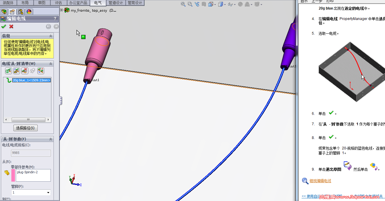Open the Apply Scene dropdown arrow

[251, 4]
